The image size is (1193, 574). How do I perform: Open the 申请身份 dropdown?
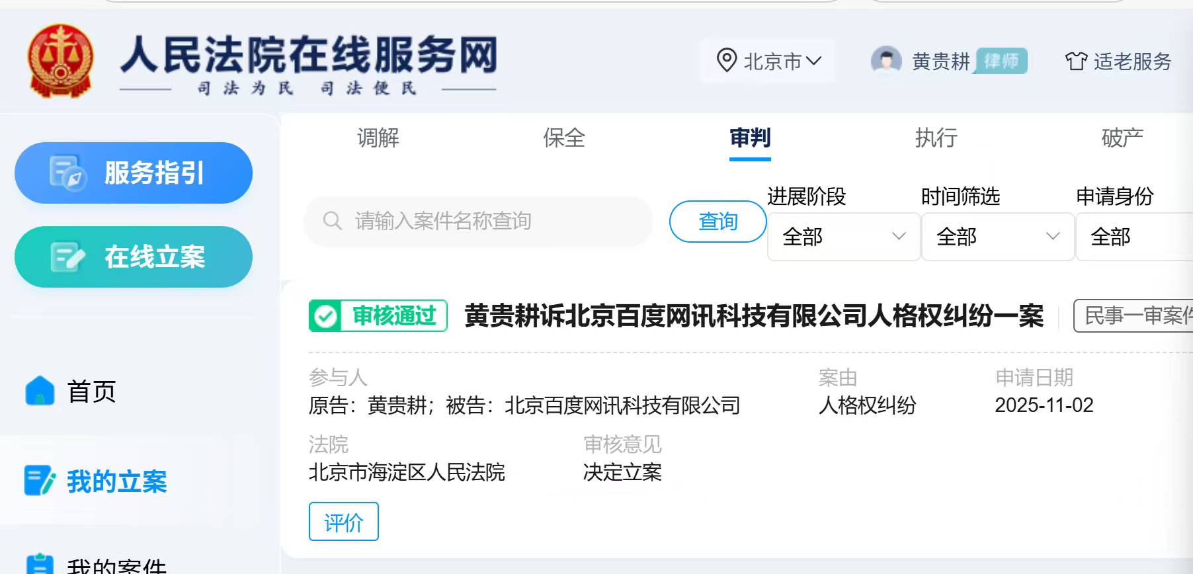1134,237
